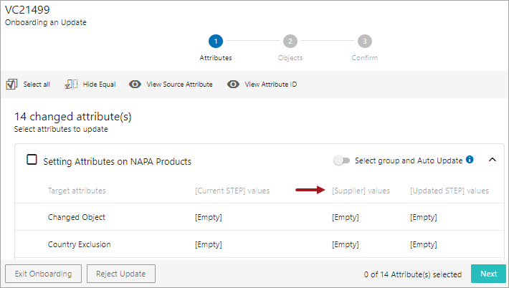
Task: Select the Country Exclusion attribute row
Action: (x=259, y=244)
